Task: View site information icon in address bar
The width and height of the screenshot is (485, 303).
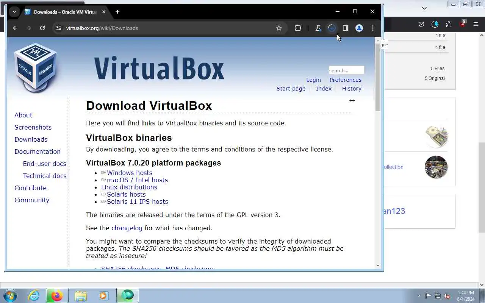Action: click(58, 28)
